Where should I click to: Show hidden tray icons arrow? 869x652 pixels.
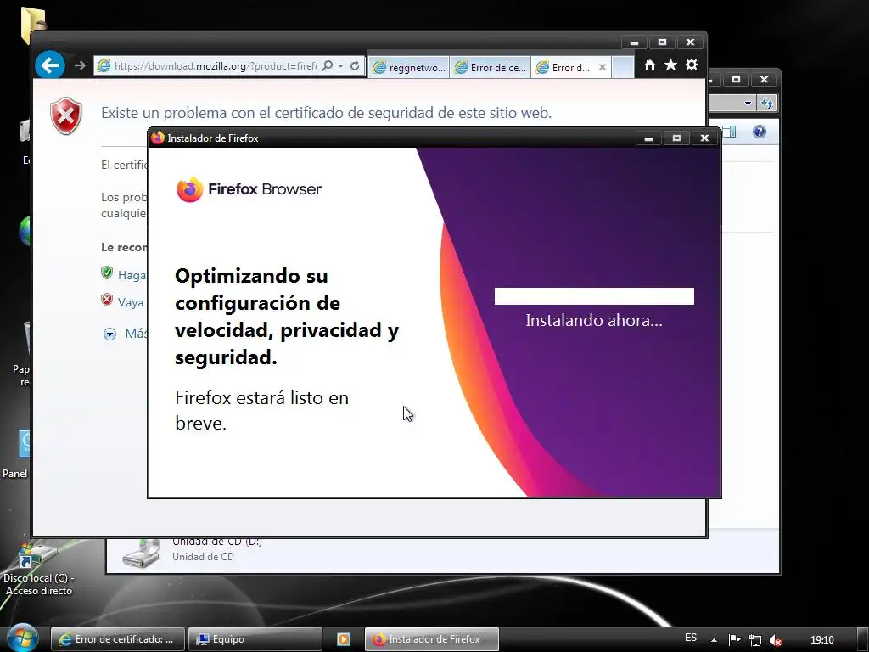714,640
